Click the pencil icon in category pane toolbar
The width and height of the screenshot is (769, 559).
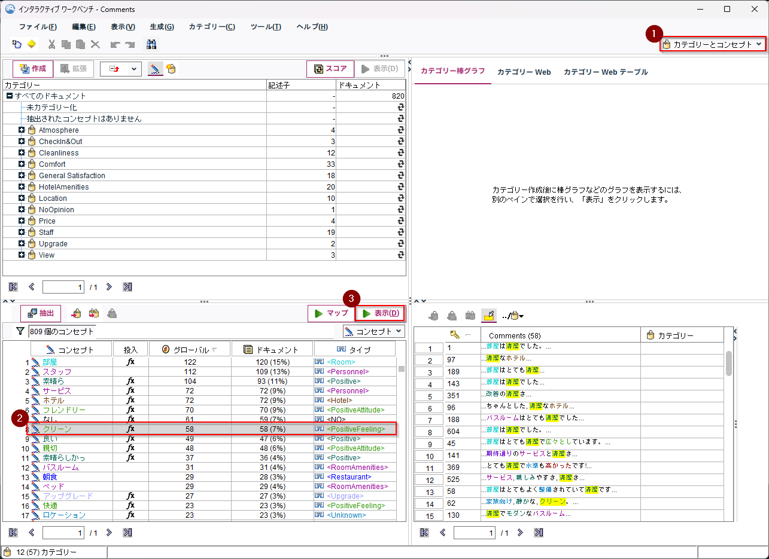click(156, 69)
